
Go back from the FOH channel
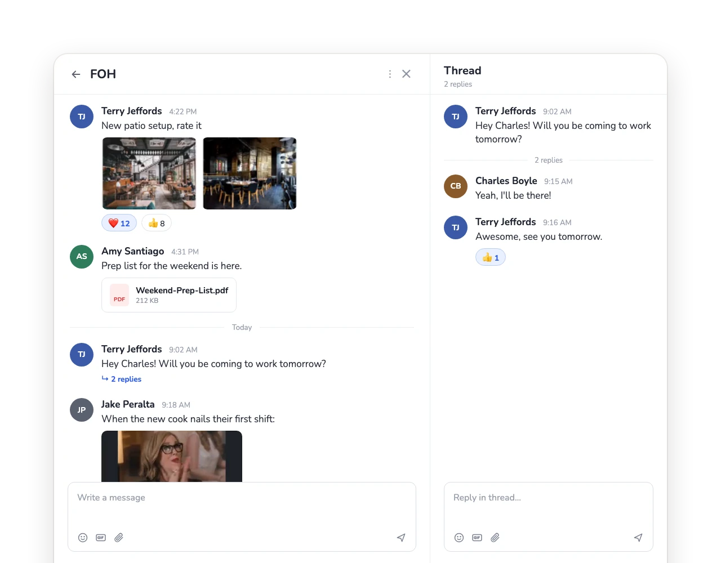pyautogui.click(x=76, y=74)
